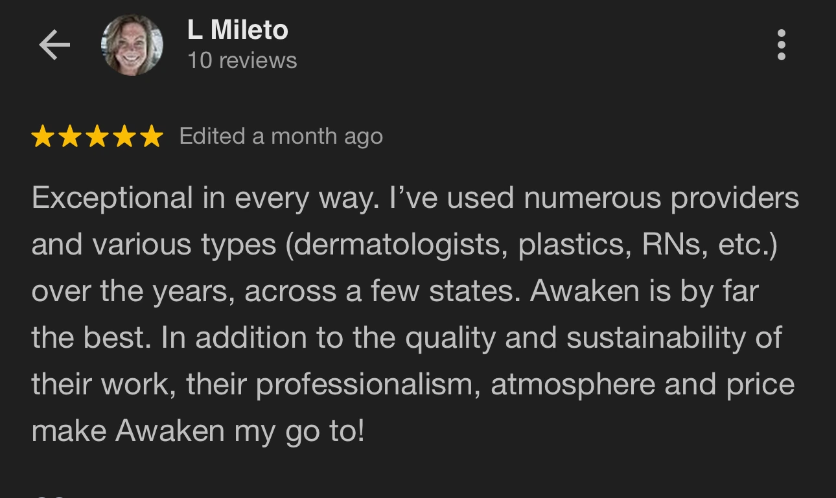
Task: Click the fourth yellow rating star
Action: [x=124, y=137]
